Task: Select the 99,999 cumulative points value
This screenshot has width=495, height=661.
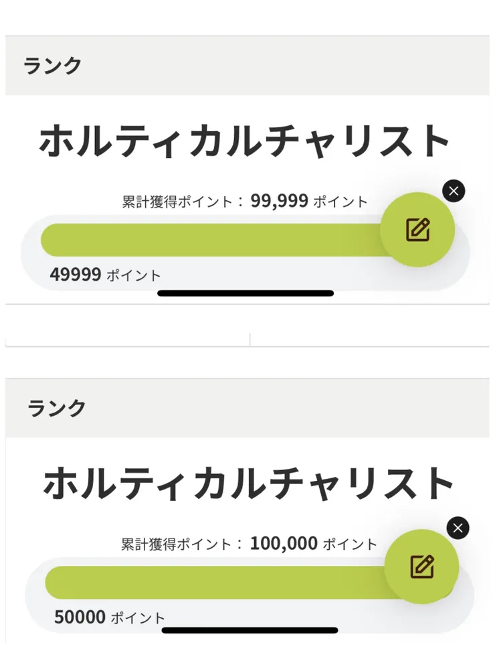Action: (x=279, y=200)
